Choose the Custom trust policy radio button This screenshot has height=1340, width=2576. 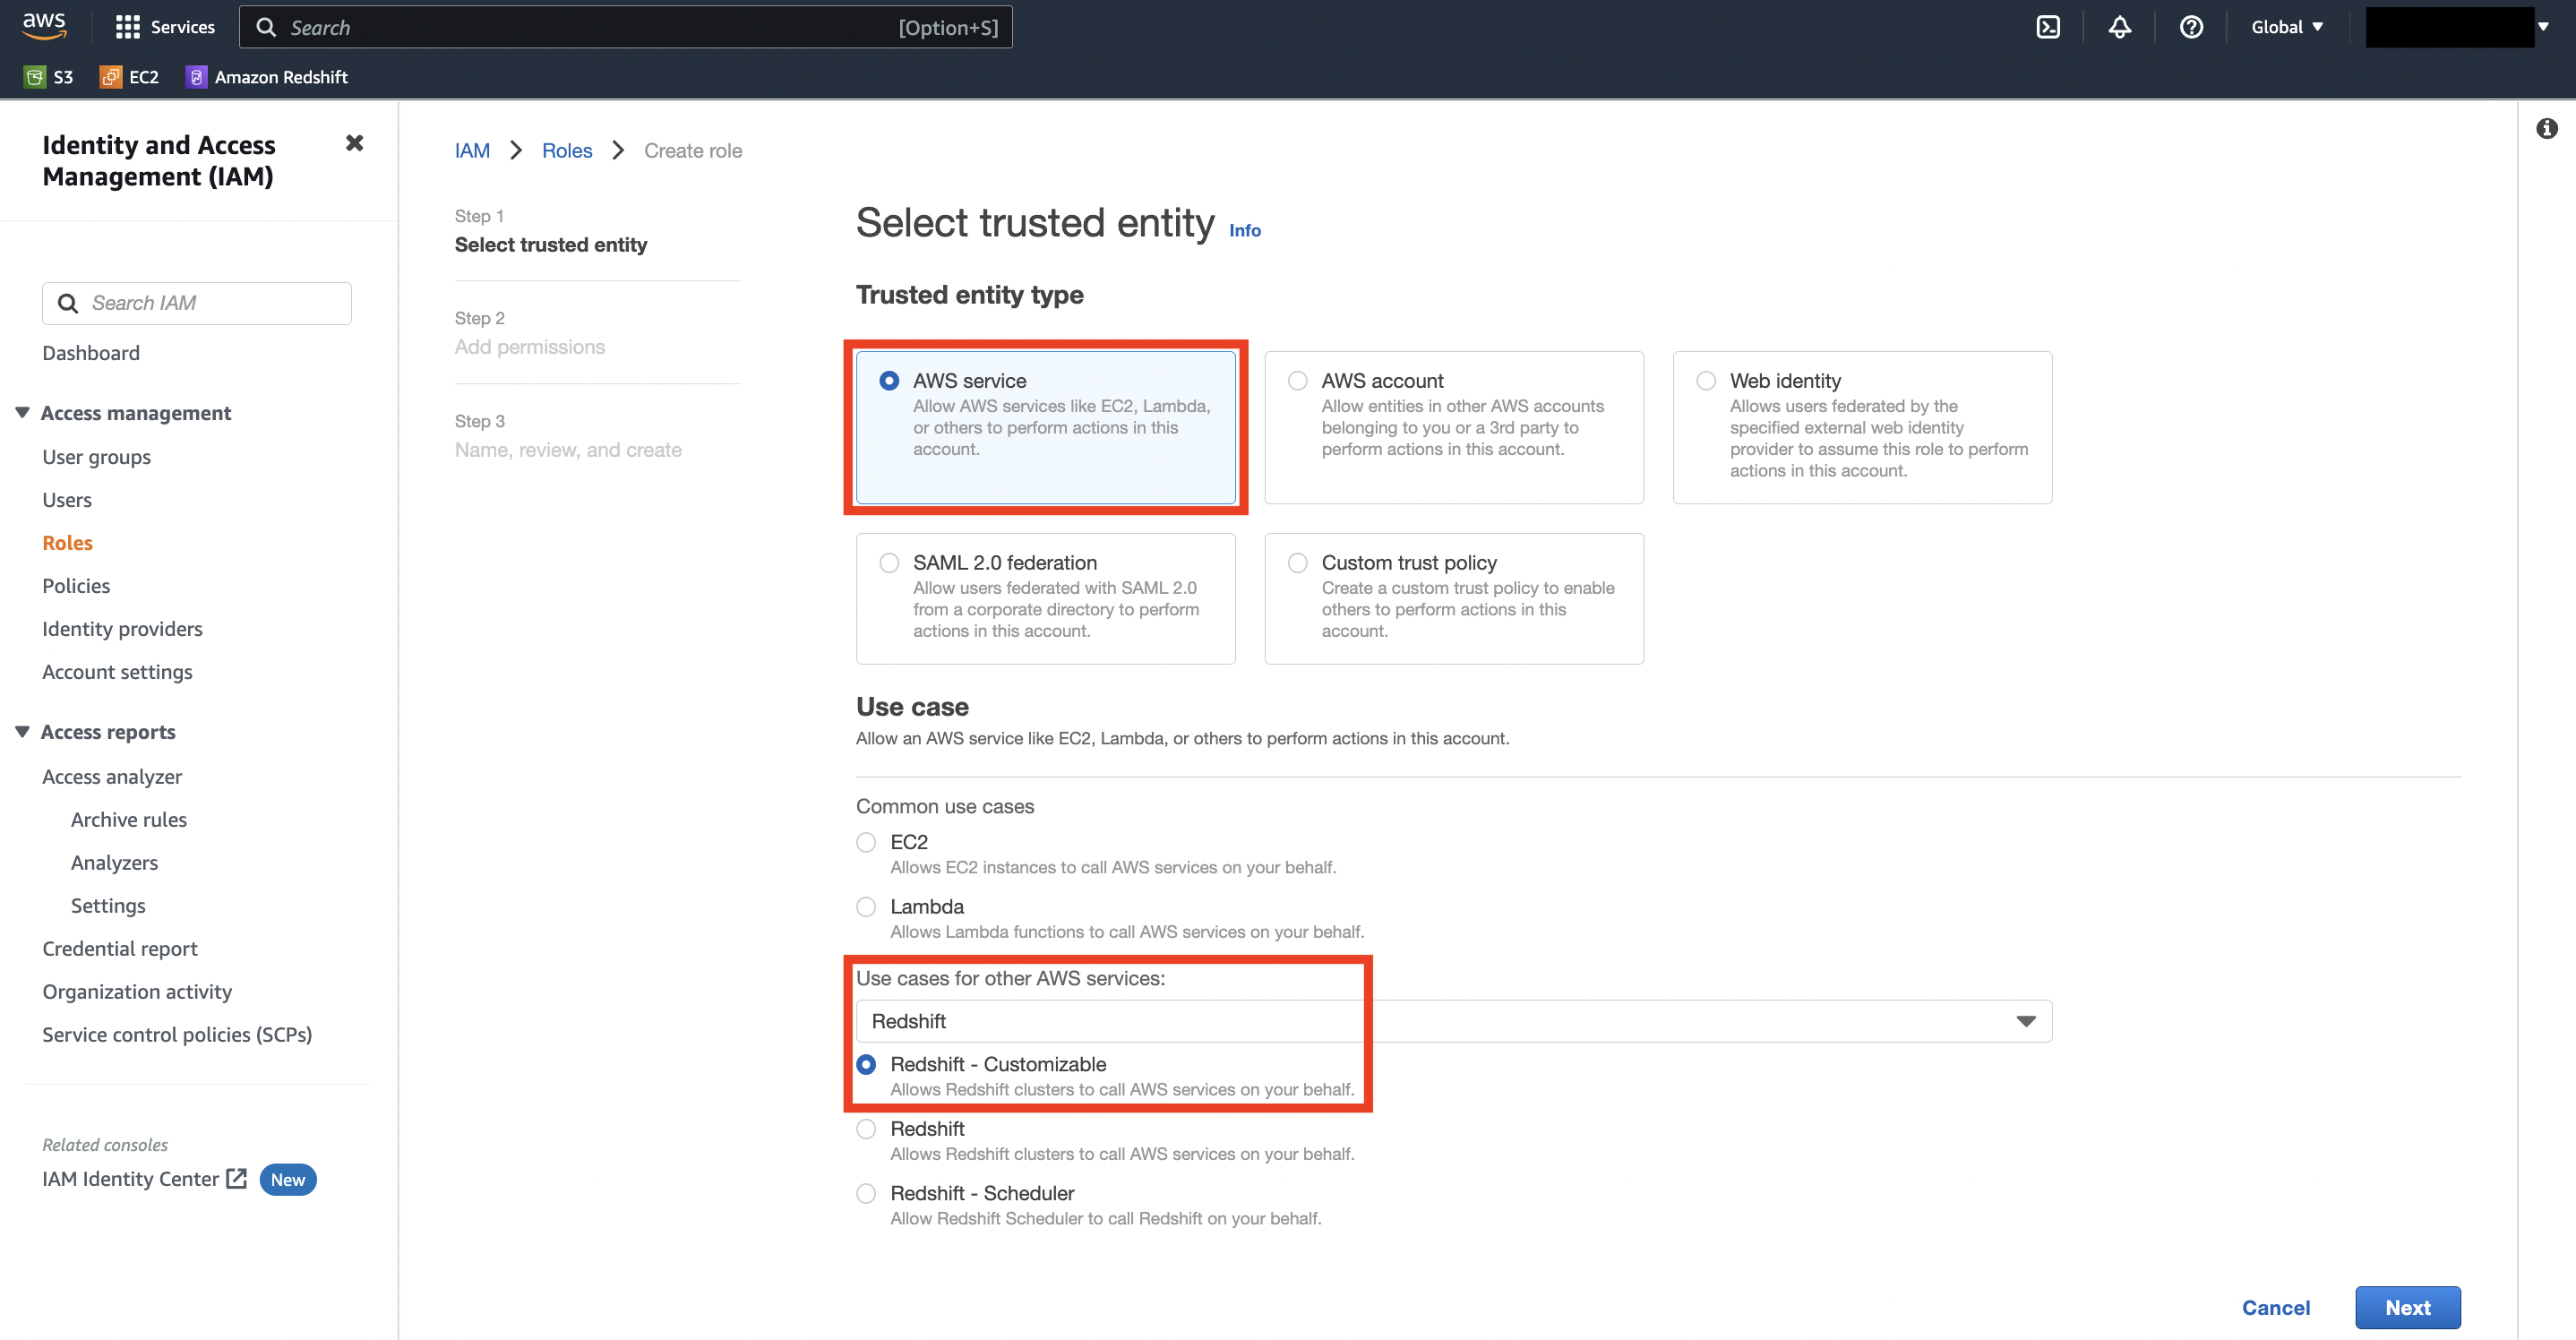click(1297, 563)
